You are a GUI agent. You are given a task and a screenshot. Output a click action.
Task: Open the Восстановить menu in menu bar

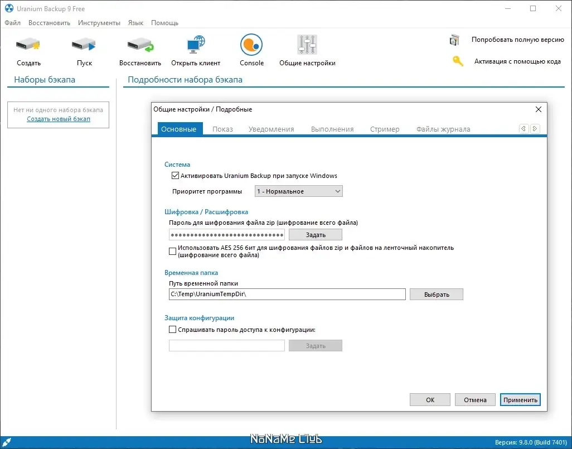49,23
